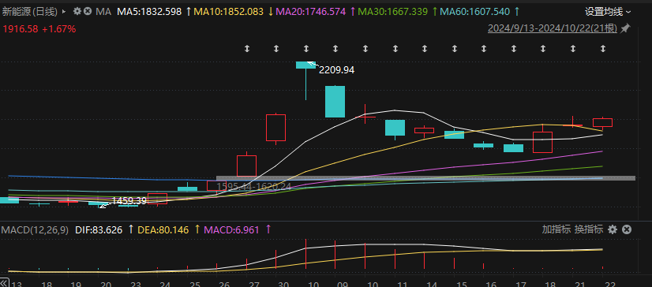Click the 换指标 button
This screenshot has width=652, height=287.
[x=588, y=229]
